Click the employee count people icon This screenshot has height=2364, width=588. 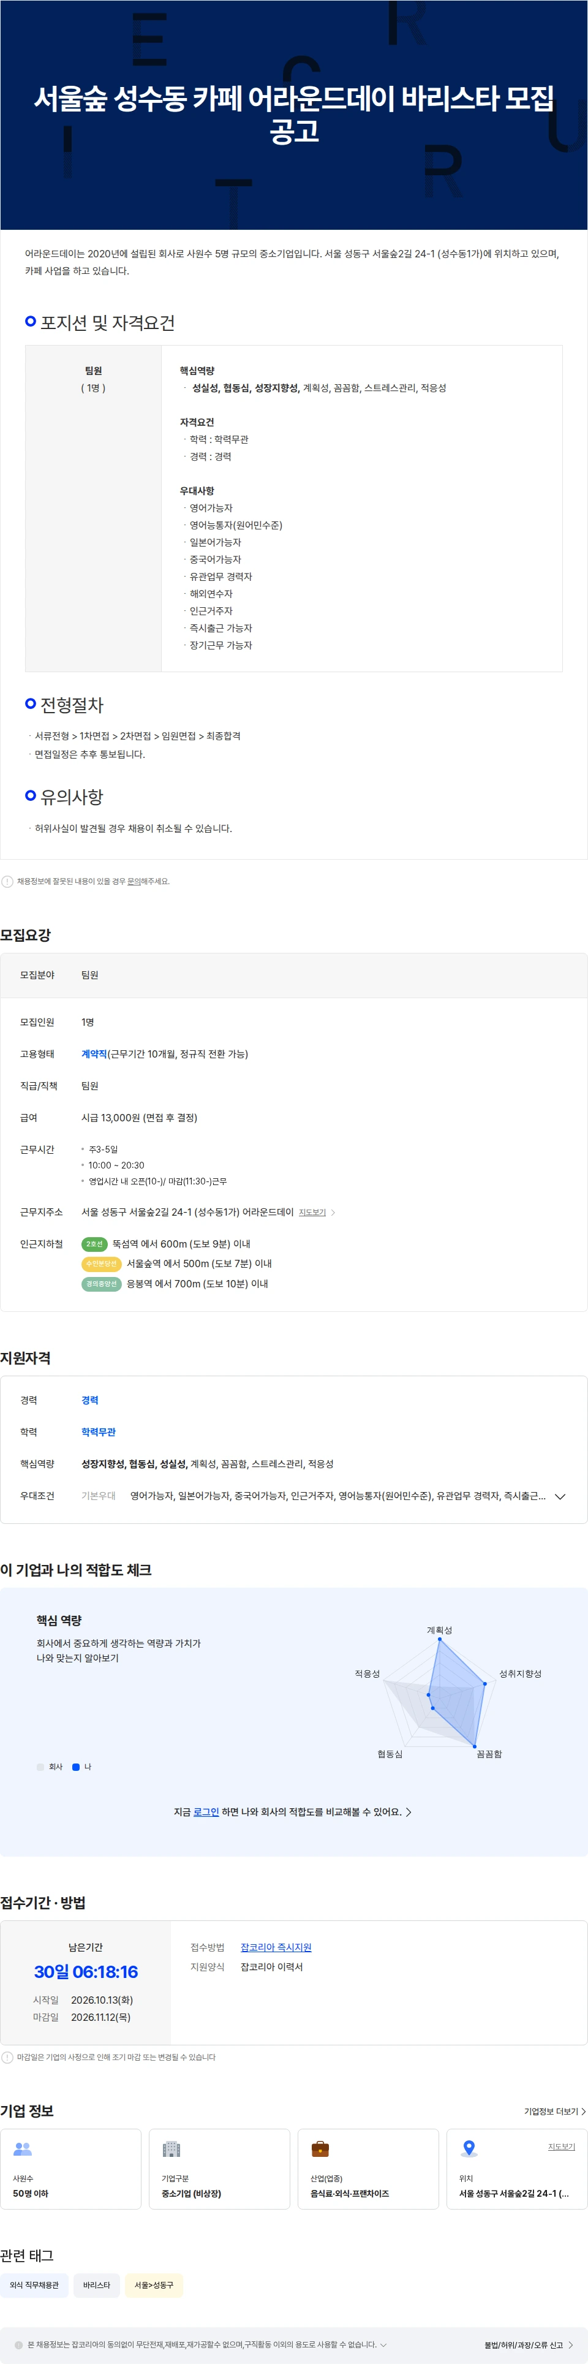point(22,2148)
